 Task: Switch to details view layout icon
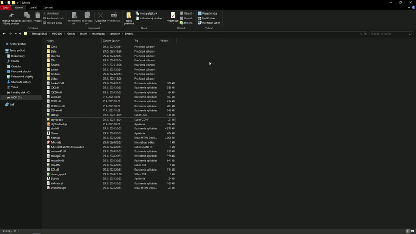[408, 231]
